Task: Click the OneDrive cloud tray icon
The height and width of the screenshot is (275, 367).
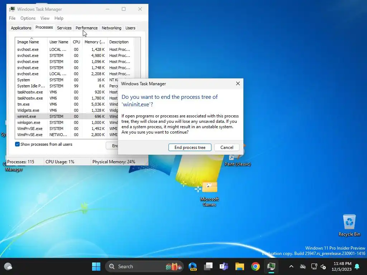Action: [303, 266]
